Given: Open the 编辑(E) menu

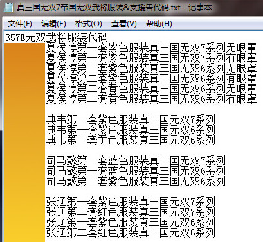Looking at the screenshot, I should 53,24.
